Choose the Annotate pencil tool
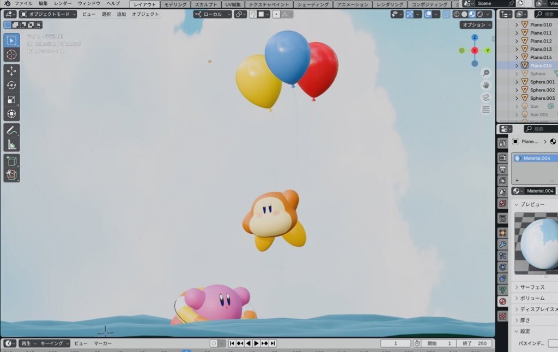This screenshot has height=352, width=558. point(11,130)
